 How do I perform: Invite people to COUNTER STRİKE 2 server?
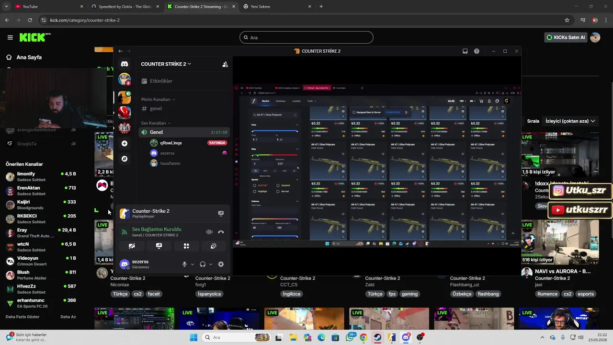(x=225, y=64)
